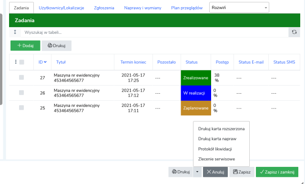
Task: Click the Zapisz button
Action: point(242,172)
